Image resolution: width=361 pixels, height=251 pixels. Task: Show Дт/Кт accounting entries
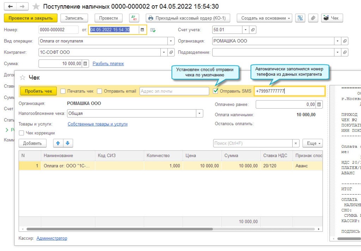click(x=134, y=18)
